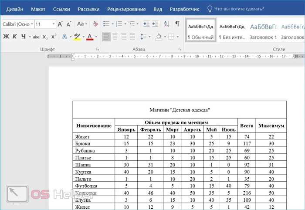The height and width of the screenshot is (210, 305).
Task: Click the numbered list icon
Action: coord(119,24)
